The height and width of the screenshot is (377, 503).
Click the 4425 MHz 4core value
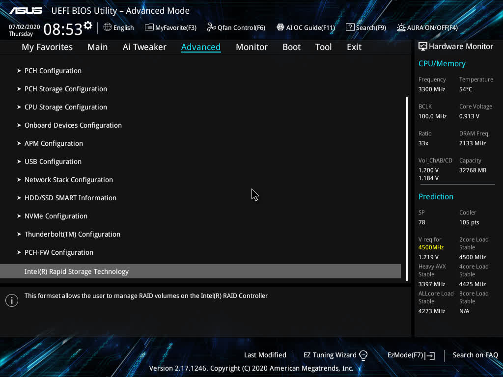point(472,284)
